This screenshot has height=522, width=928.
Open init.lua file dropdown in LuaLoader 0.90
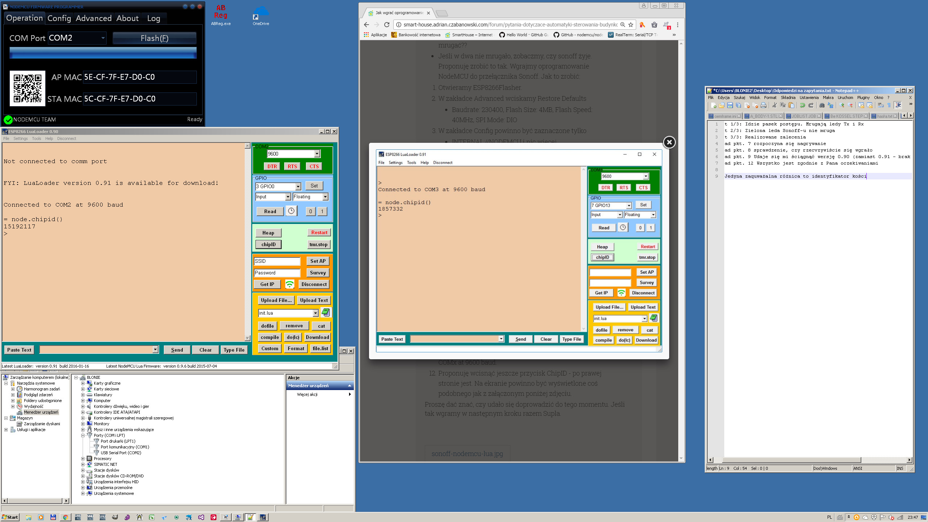pyautogui.click(x=315, y=313)
